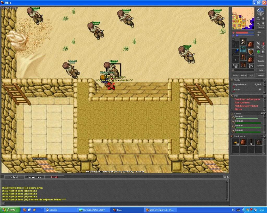Viewport: 267px width, 213px height.
Task: Select the boots equipment slot
Action: click(x=243, y=65)
